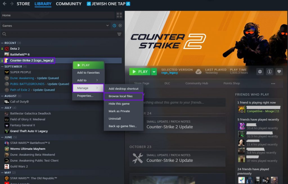Open the game settings gear icon

(x=260, y=72)
